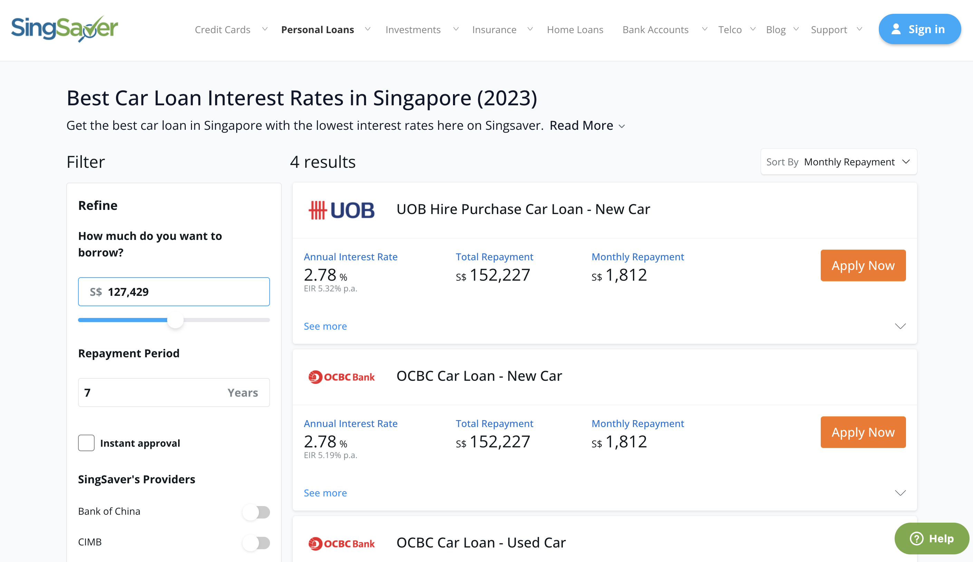The image size is (973, 562).
Task: See more for UOB car loan
Action: [x=325, y=326]
